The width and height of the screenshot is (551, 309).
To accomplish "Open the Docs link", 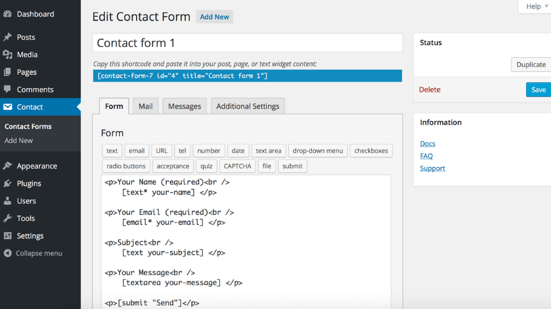I will click(428, 144).
